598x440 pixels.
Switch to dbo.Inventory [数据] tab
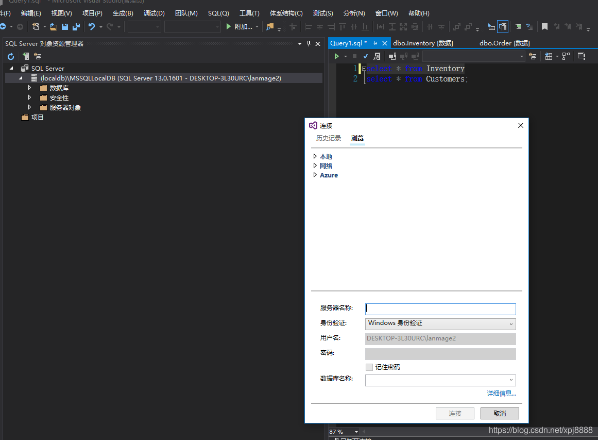(x=423, y=43)
